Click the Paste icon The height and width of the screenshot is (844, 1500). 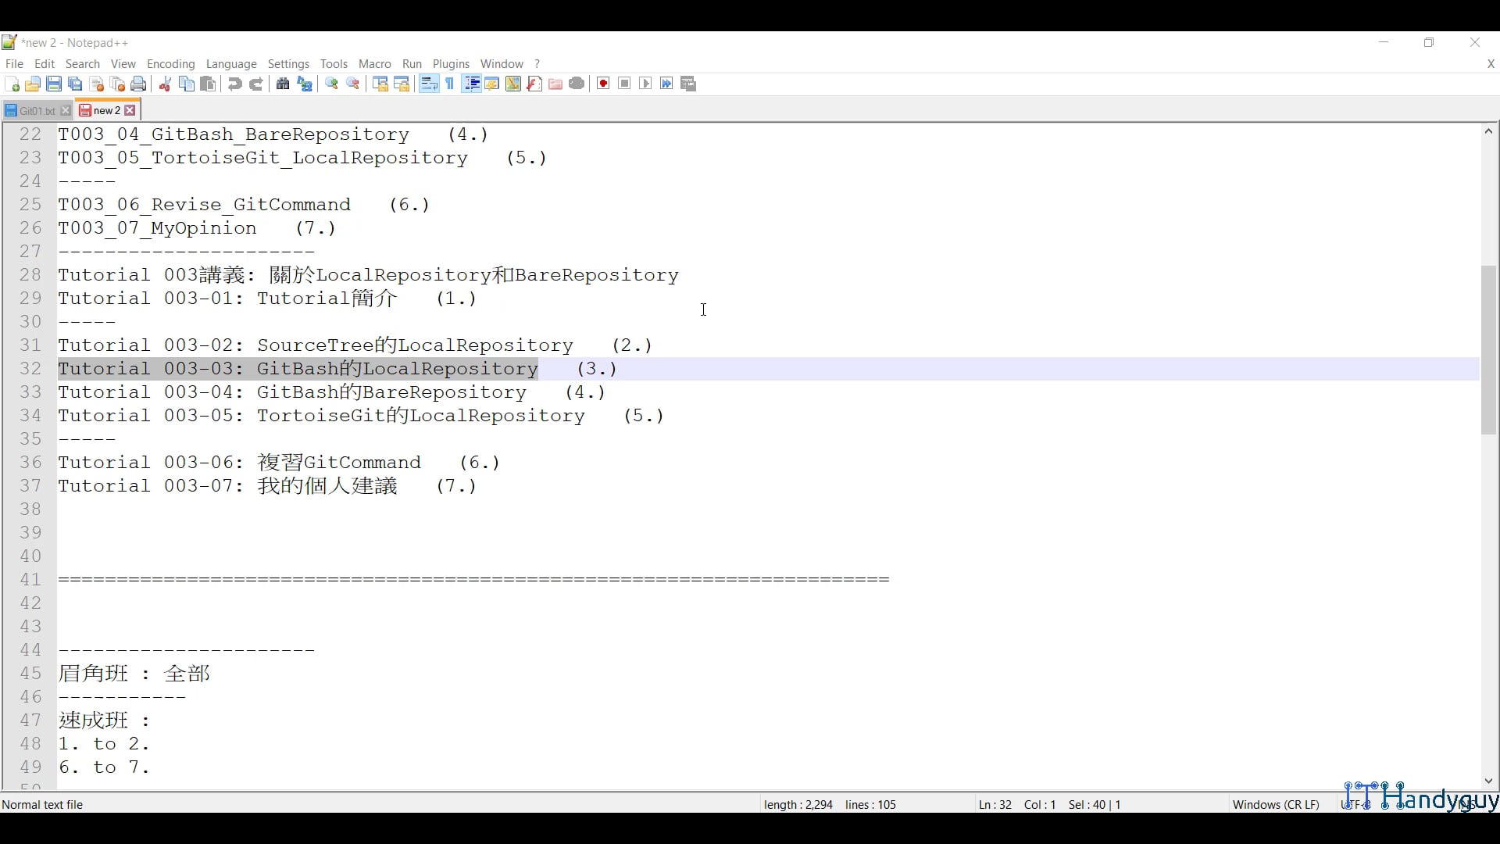coord(208,84)
